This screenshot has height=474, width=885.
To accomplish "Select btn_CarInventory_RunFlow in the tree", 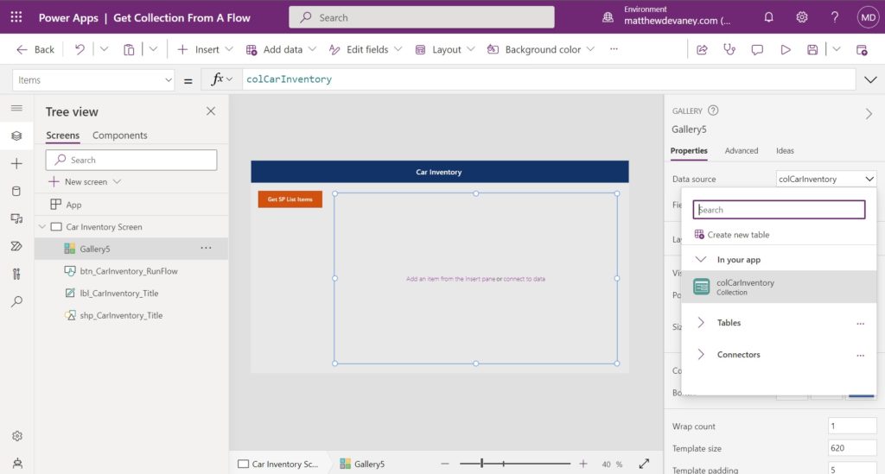I will coord(129,271).
